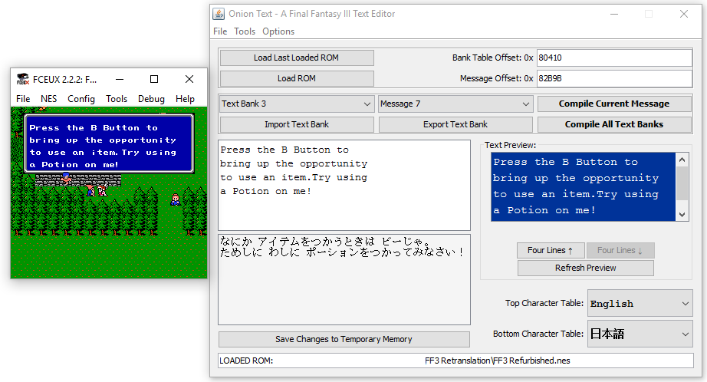The width and height of the screenshot is (707, 382).
Task: Click the lone sprite right of the trees
Action: point(176,199)
